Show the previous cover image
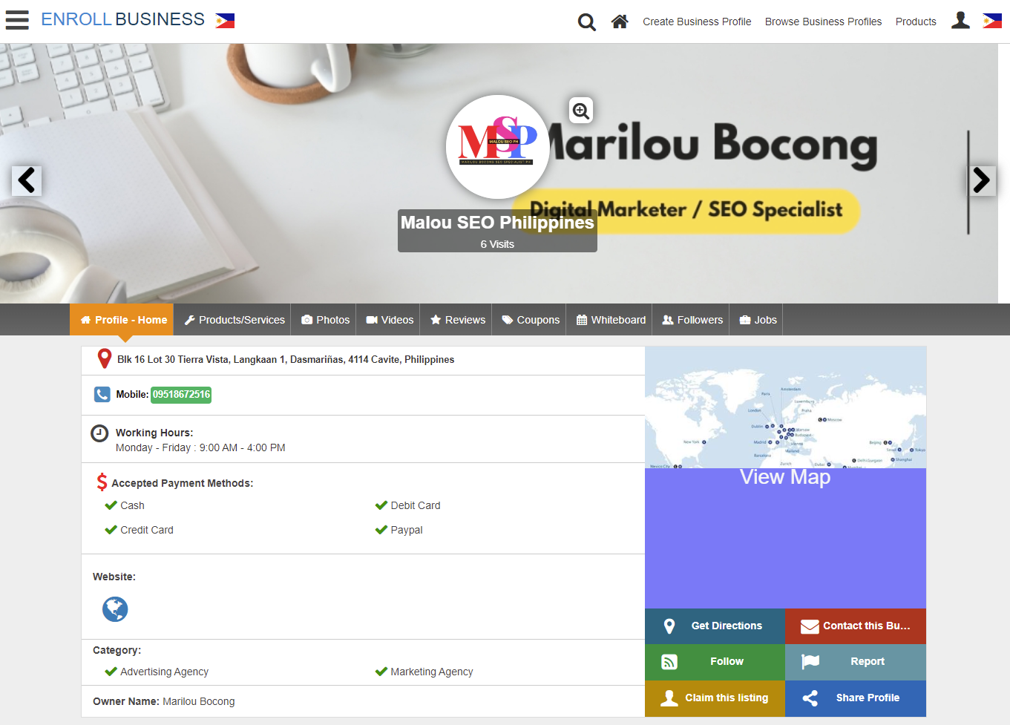1010x725 pixels. tap(27, 180)
